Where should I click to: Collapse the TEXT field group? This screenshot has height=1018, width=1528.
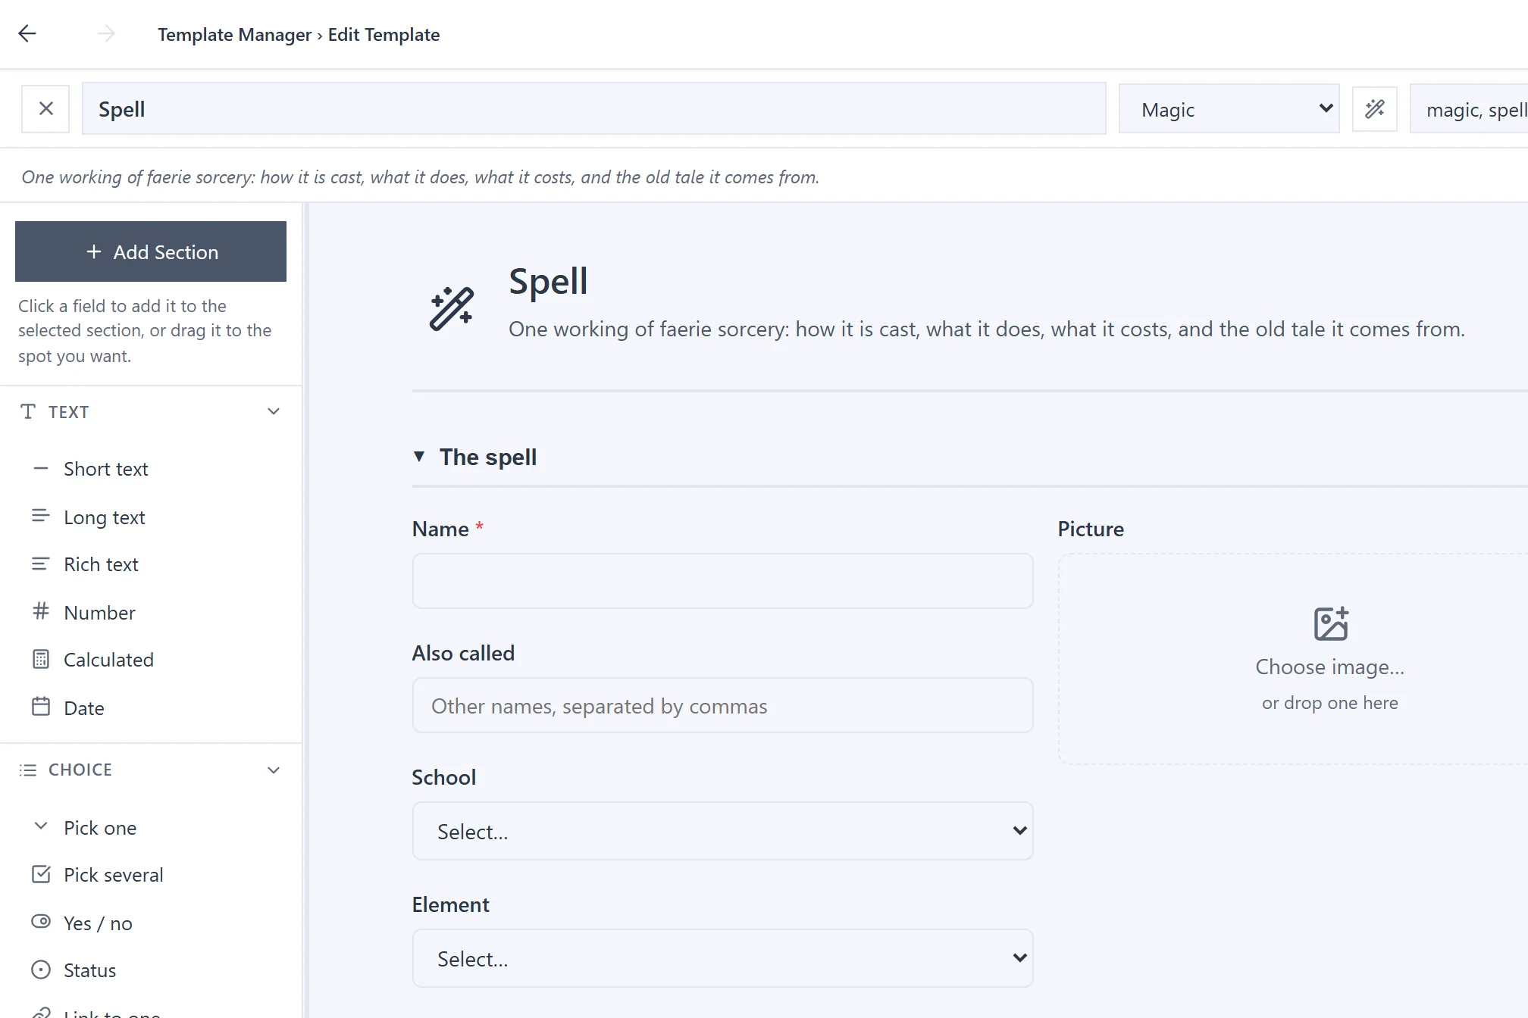[151, 412]
